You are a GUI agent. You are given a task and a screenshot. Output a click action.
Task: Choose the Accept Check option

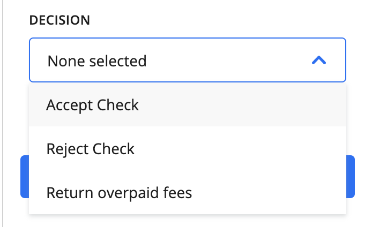(x=188, y=104)
